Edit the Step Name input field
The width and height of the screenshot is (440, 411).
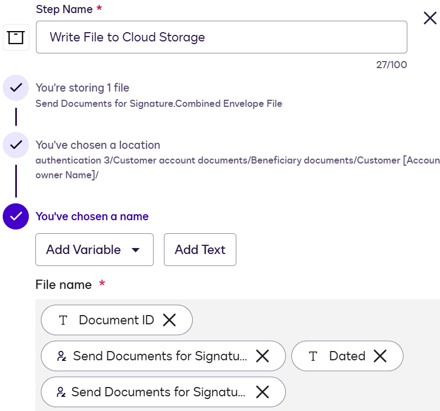click(222, 37)
